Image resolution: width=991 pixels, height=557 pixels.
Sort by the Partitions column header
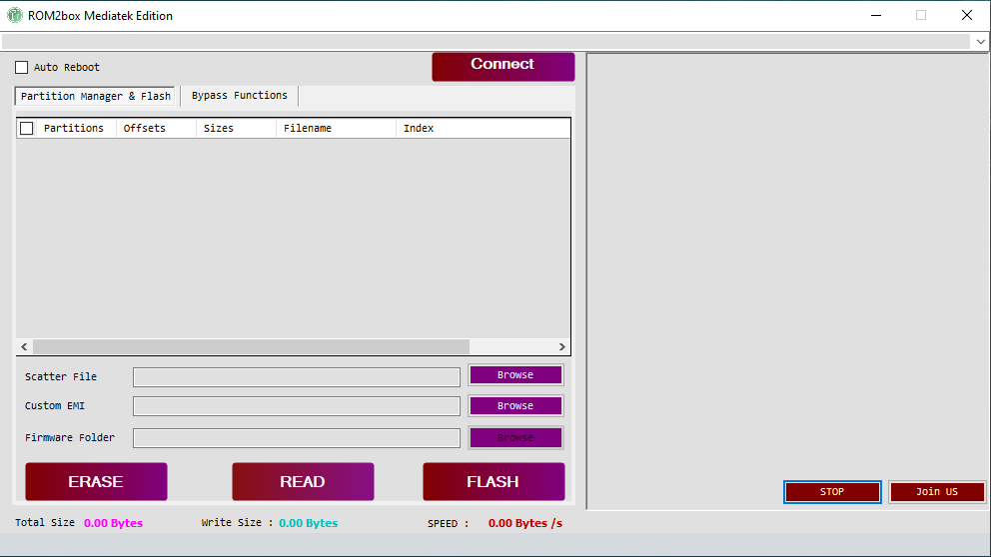point(76,128)
